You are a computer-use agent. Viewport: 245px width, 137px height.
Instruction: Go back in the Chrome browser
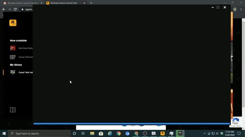click(4, 9)
